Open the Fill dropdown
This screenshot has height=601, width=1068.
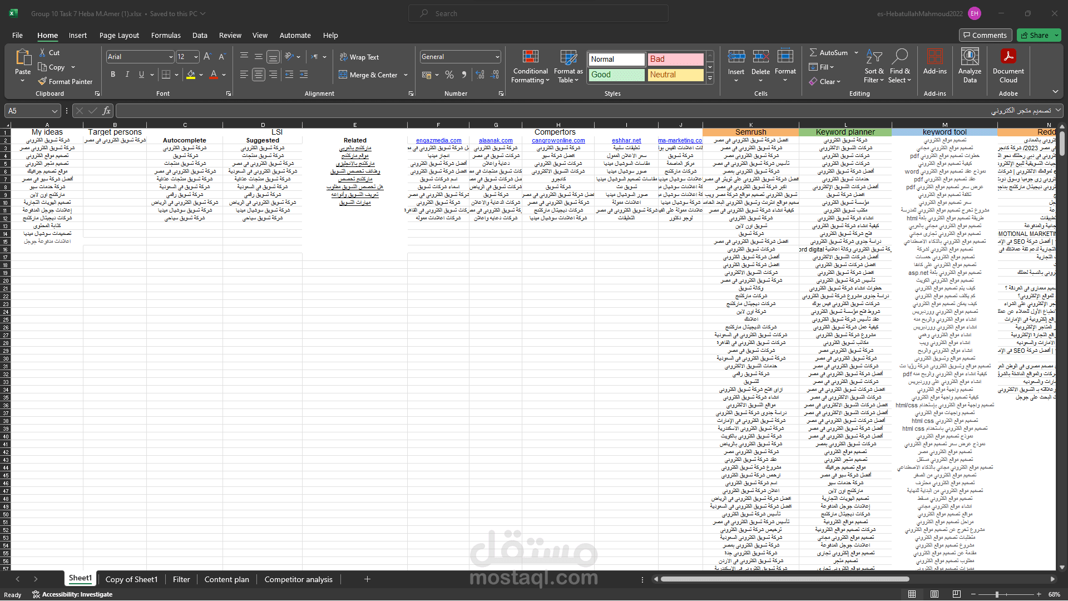click(x=822, y=67)
